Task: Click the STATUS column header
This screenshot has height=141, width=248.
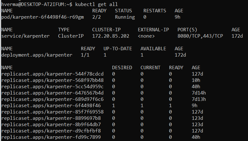Action: point(124,11)
